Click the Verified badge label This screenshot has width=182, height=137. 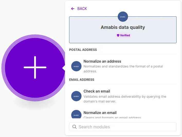125,35
